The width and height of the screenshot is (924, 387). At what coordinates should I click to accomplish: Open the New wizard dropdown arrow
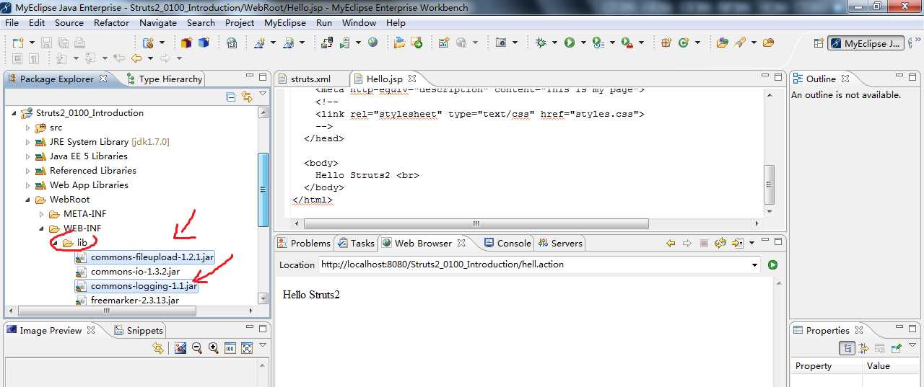click(31, 43)
